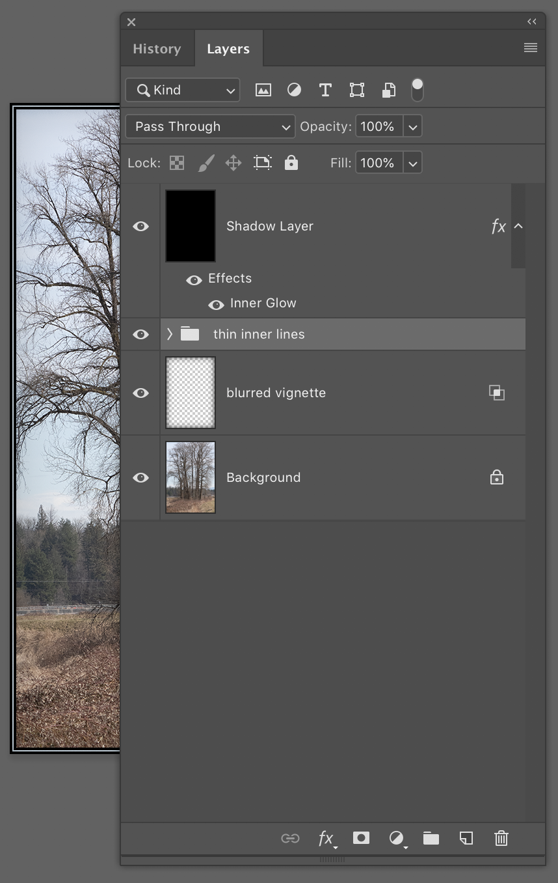Enable the Lock transparent pixels option
The height and width of the screenshot is (883, 558).
pyautogui.click(x=176, y=163)
